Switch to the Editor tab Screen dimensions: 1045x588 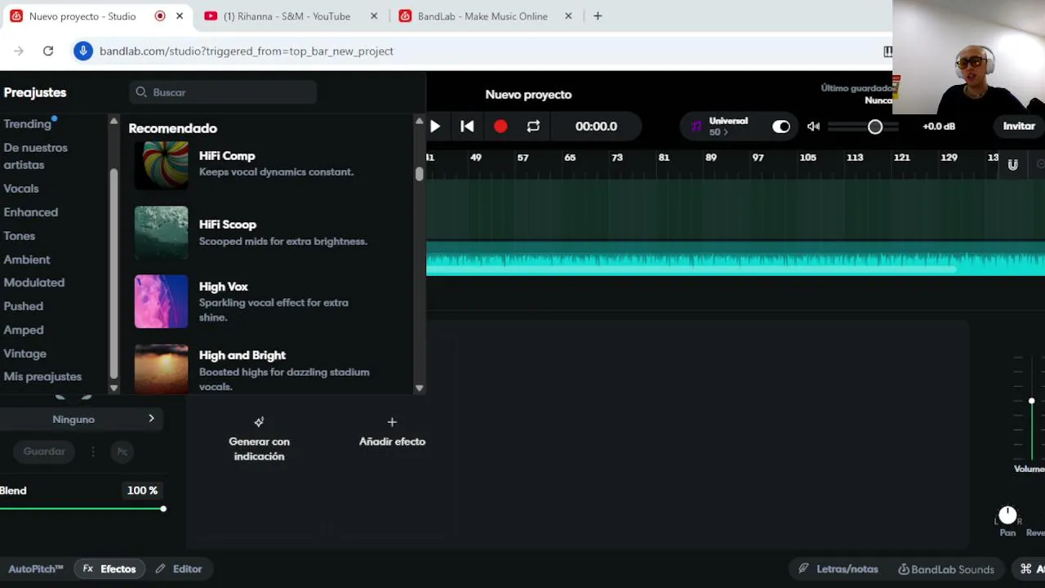[179, 569]
